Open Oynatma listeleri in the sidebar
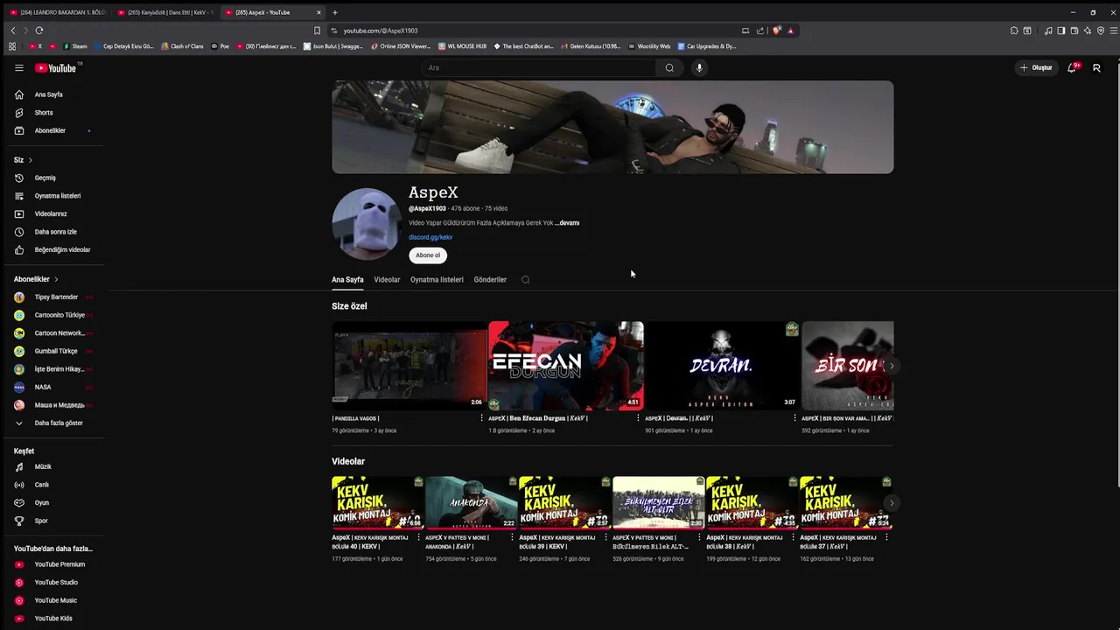 point(57,196)
